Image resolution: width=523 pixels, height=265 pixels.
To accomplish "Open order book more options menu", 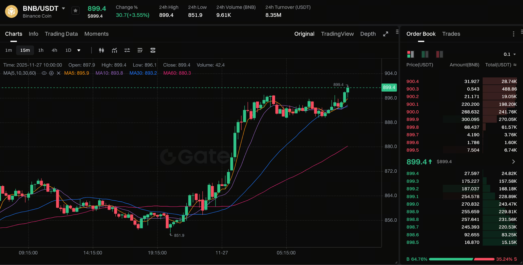I will pyautogui.click(x=514, y=34).
